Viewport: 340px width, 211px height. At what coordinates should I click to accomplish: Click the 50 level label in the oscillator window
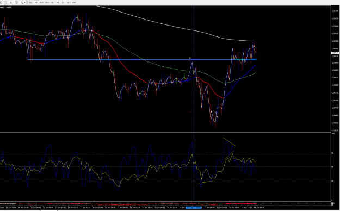coord(332,167)
